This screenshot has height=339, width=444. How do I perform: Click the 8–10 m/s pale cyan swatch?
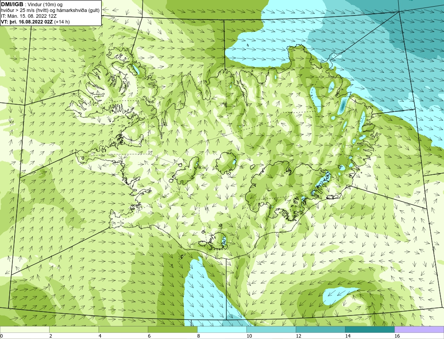click(x=222, y=329)
